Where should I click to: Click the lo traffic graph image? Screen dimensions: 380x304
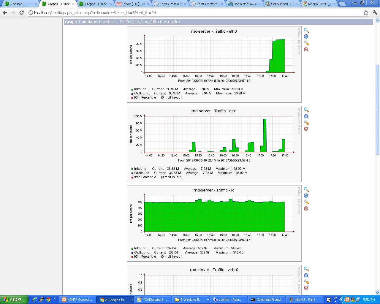(x=214, y=224)
